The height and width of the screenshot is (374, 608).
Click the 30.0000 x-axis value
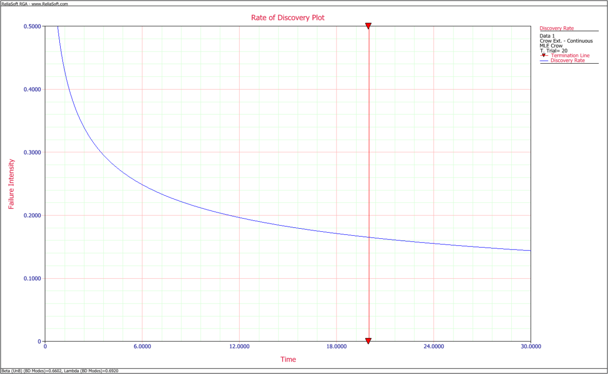(x=530, y=347)
